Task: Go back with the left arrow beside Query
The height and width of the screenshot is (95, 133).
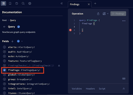Action: click(4, 27)
